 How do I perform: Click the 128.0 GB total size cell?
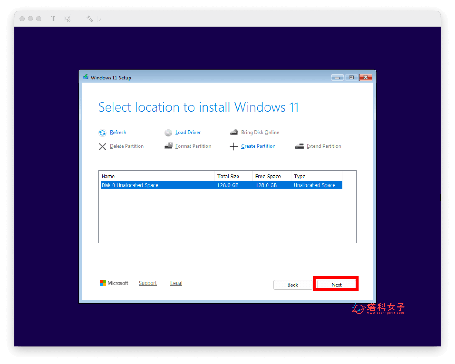tap(228, 185)
